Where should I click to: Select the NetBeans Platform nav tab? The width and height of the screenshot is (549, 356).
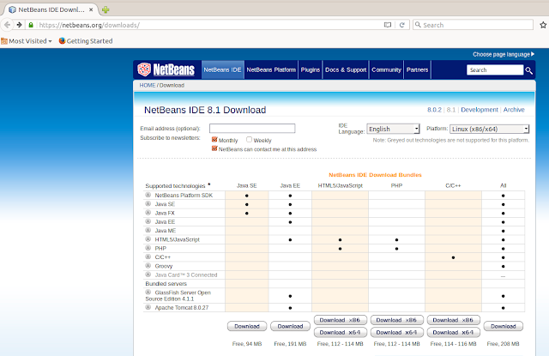click(271, 69)
